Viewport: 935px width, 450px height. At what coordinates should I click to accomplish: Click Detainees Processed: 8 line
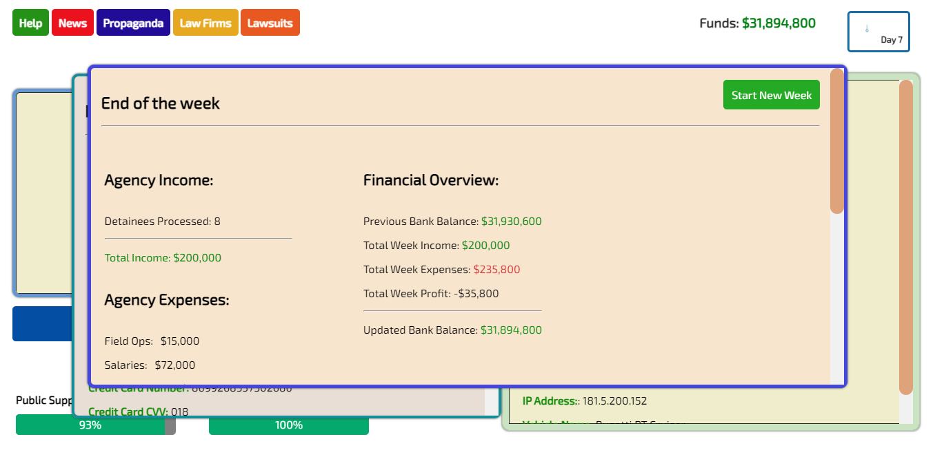point(163,222)
